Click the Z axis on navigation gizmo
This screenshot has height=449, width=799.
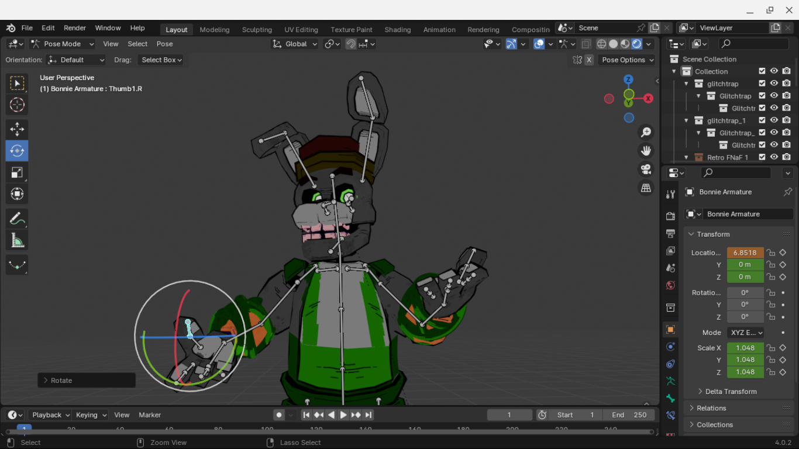pos(628,80)
